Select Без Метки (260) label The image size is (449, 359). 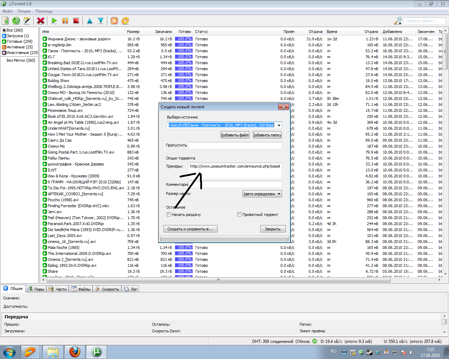tap(21, 60)
